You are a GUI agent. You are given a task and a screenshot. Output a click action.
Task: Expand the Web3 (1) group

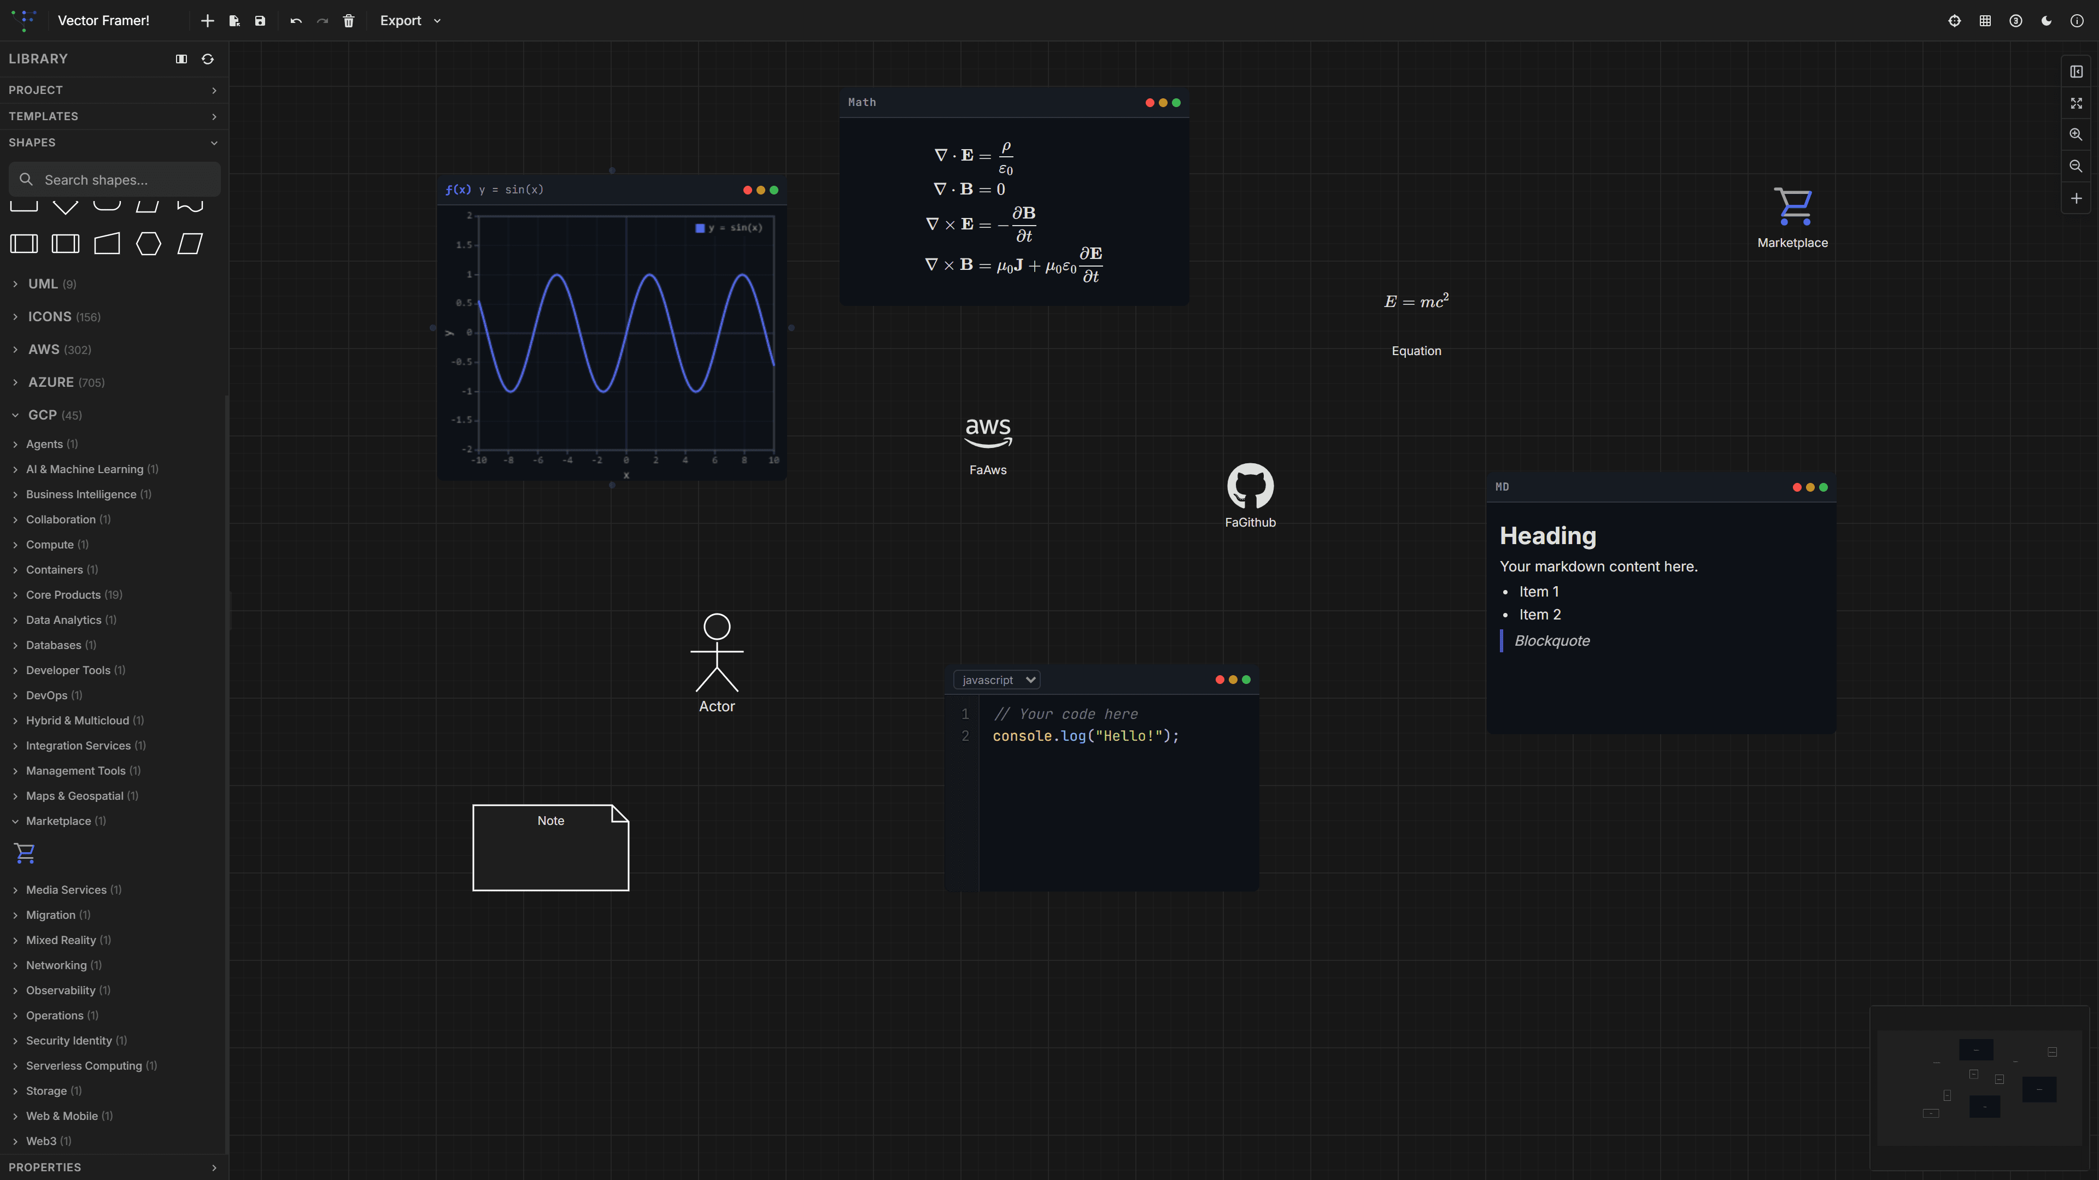coord(114,1141)
